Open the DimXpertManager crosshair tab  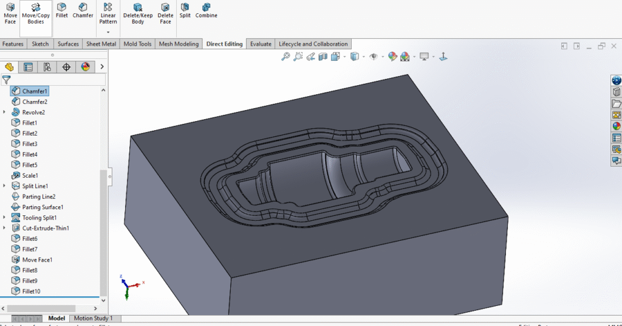click(66, 67)
